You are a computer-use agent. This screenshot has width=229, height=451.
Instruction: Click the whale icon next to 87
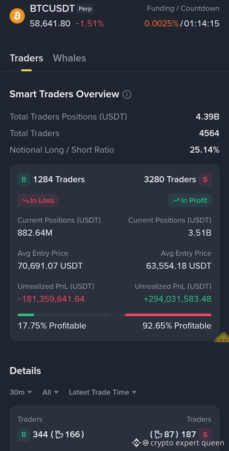pos(158,434)
